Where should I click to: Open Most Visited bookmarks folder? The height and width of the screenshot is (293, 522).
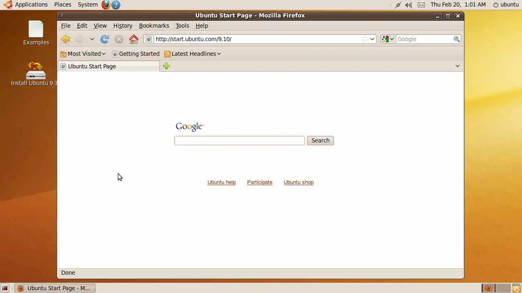83,54
